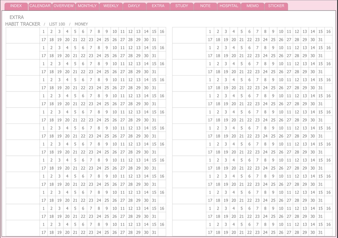Tap the first habit name field on right
Image resolution: width=338 pixels, height=238 pixels.
pos(189,35)
